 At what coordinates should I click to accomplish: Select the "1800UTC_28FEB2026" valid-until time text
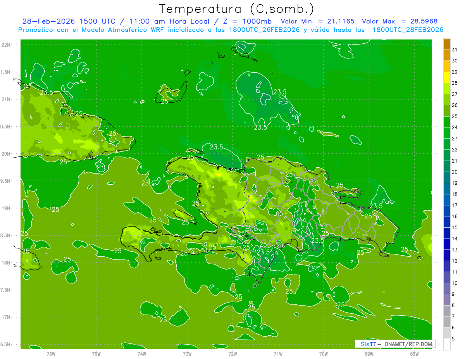click(408, 29)
